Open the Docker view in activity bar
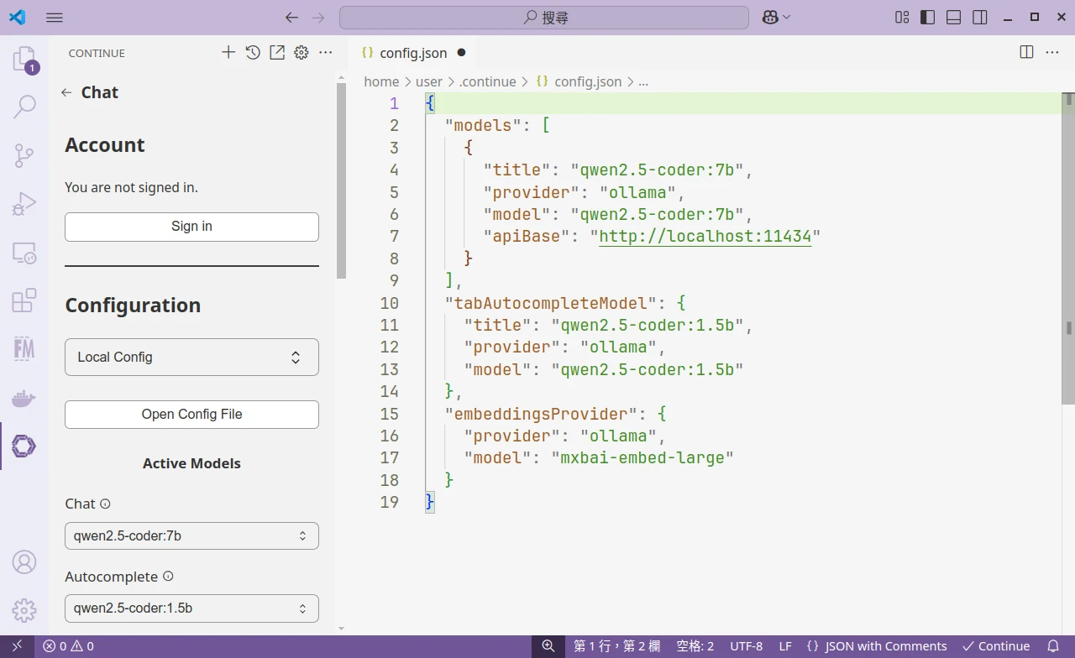The image size is (1075, 658). point(24,398)
